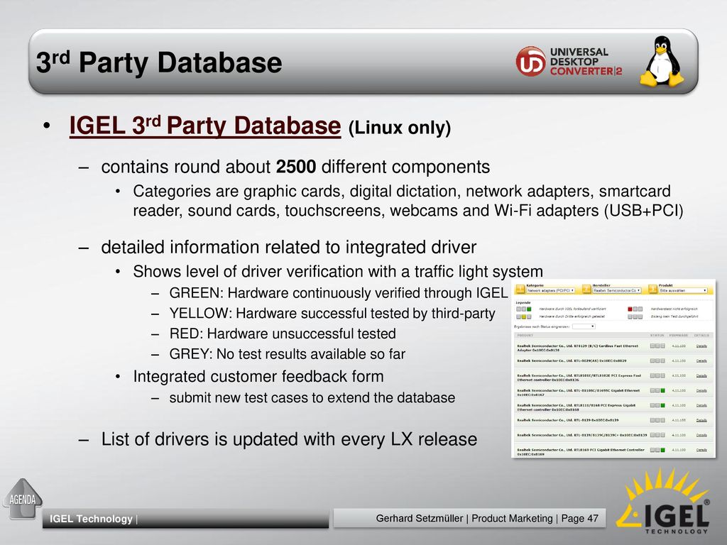
Task: Click the '3rd Party Database' slide title
Action: tap(159, 62)
